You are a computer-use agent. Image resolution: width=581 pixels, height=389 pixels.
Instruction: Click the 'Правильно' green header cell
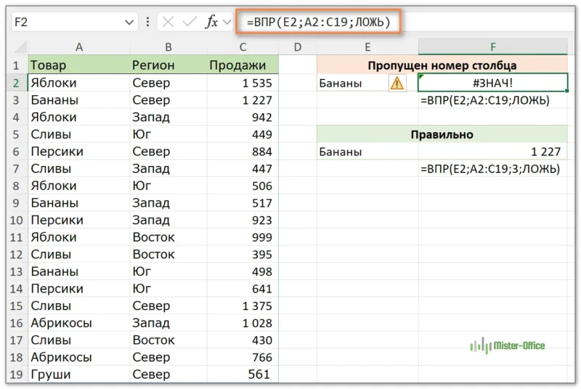click(442, 134)
